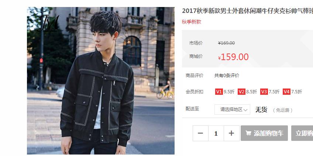
Task: Click the red 秋季新款 subtitle text
Action: [x=192, y=22]
